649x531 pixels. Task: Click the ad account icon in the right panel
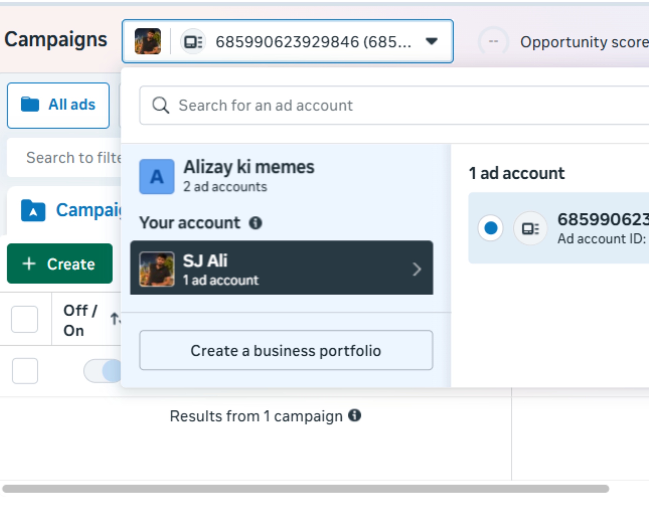tap(530, 229)
